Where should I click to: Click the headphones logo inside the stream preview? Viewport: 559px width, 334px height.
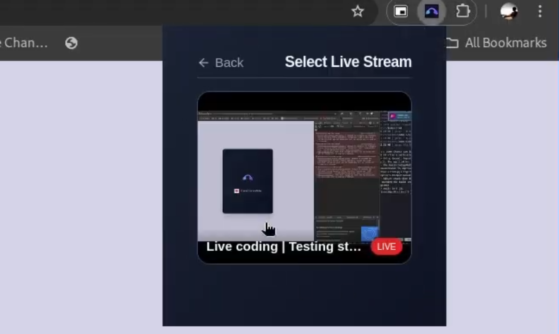tap(247, 177)
